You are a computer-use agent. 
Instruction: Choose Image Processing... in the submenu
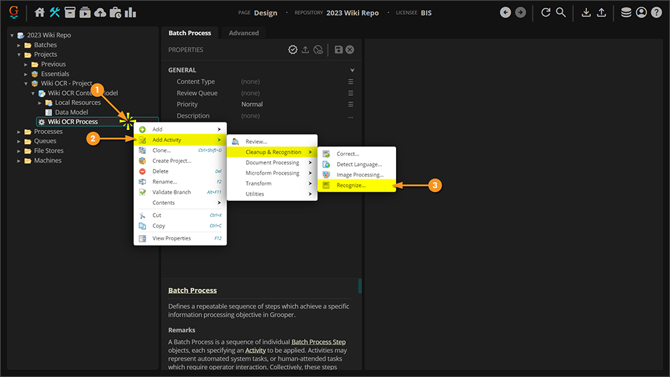[357, 175]
